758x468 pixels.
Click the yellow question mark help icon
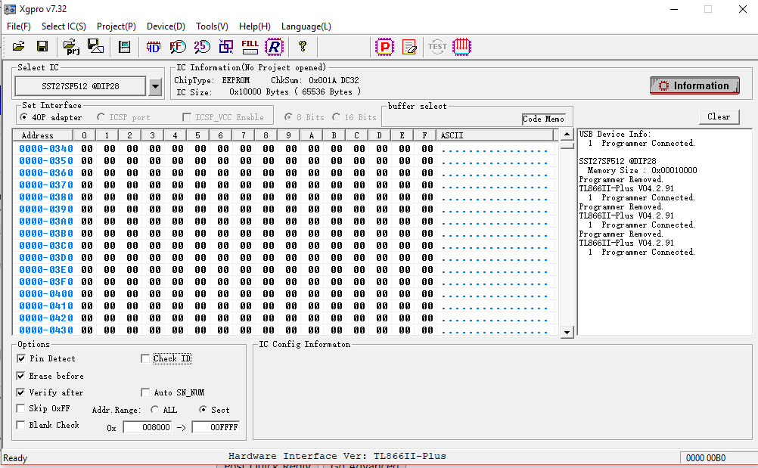pos(303,47)
